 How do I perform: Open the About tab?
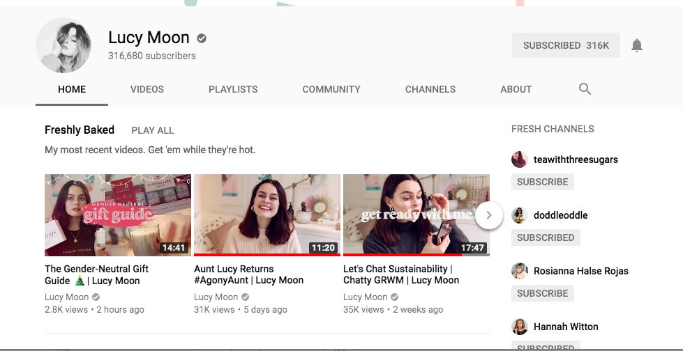point(516,89)
